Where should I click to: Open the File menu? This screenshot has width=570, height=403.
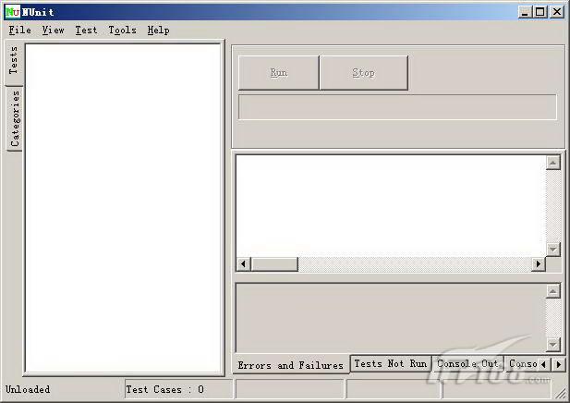pyautogui.click(x=19, y=31)
